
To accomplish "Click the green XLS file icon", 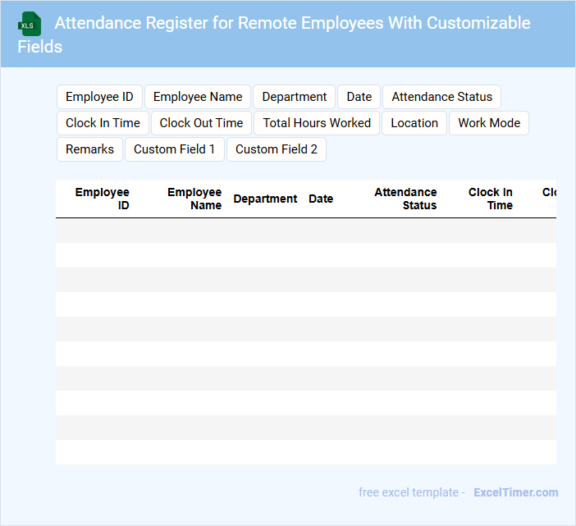I will click(30, 24).
